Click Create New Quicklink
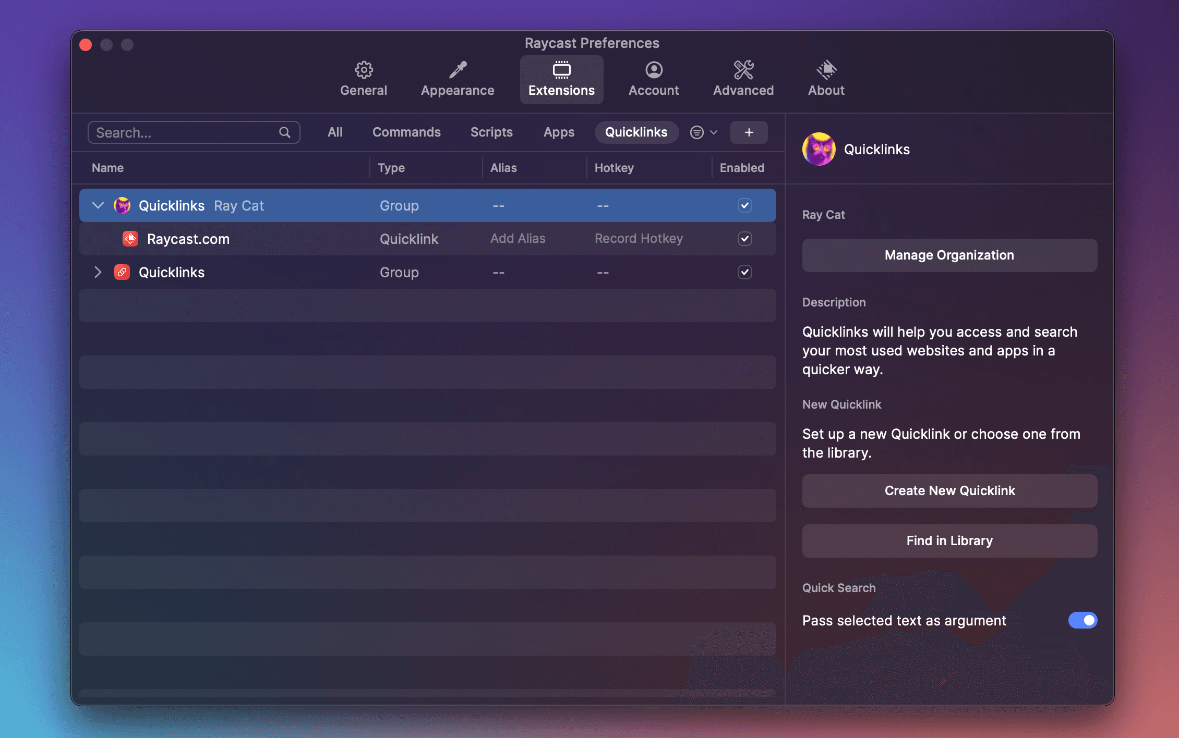Screen dimensions: 1179x738 [948, 490]
